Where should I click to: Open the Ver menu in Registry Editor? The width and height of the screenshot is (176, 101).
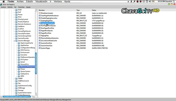(x=15, y=7)
